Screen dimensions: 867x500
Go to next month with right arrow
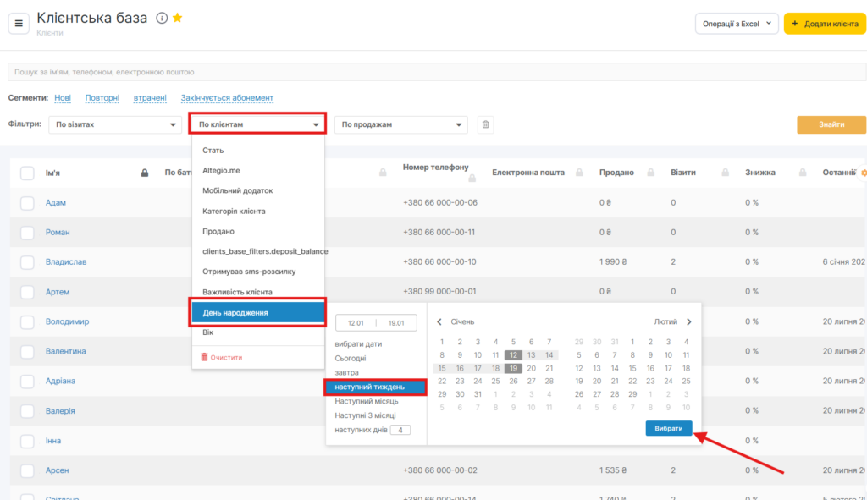[689, 322]
